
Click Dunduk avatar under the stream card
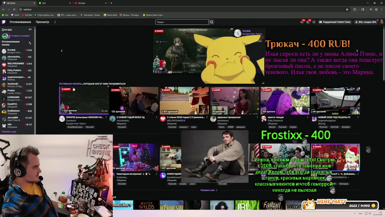pos(62,119)
